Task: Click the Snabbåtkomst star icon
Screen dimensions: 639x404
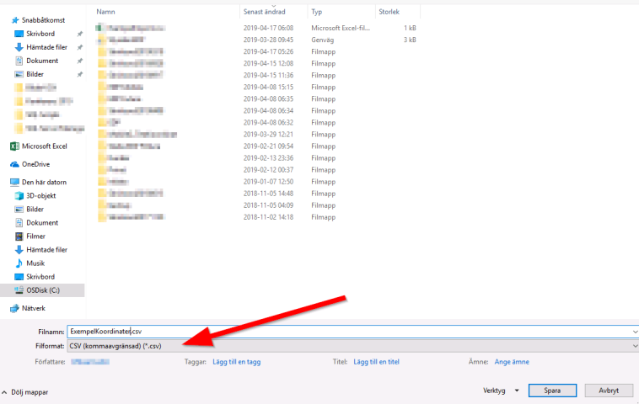Action: 14,20
